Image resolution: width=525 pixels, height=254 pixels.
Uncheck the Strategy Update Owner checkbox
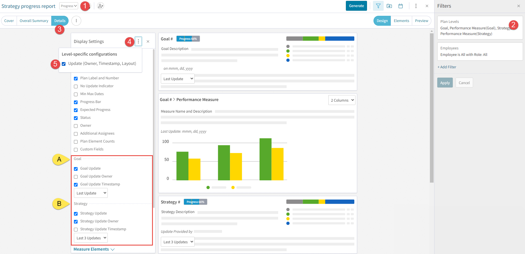coord(76,222)
